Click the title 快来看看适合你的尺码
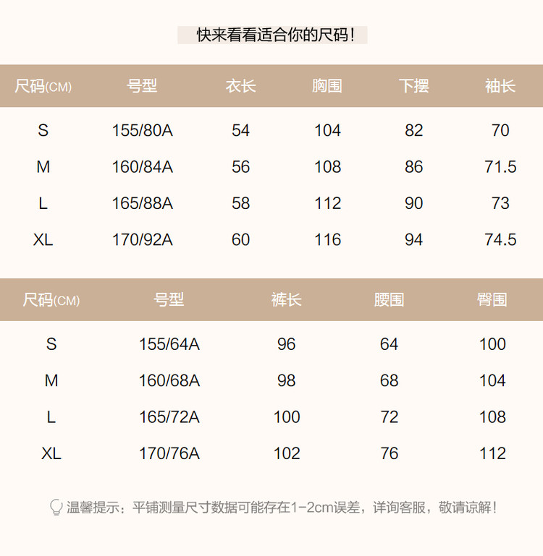 point(272,35)
